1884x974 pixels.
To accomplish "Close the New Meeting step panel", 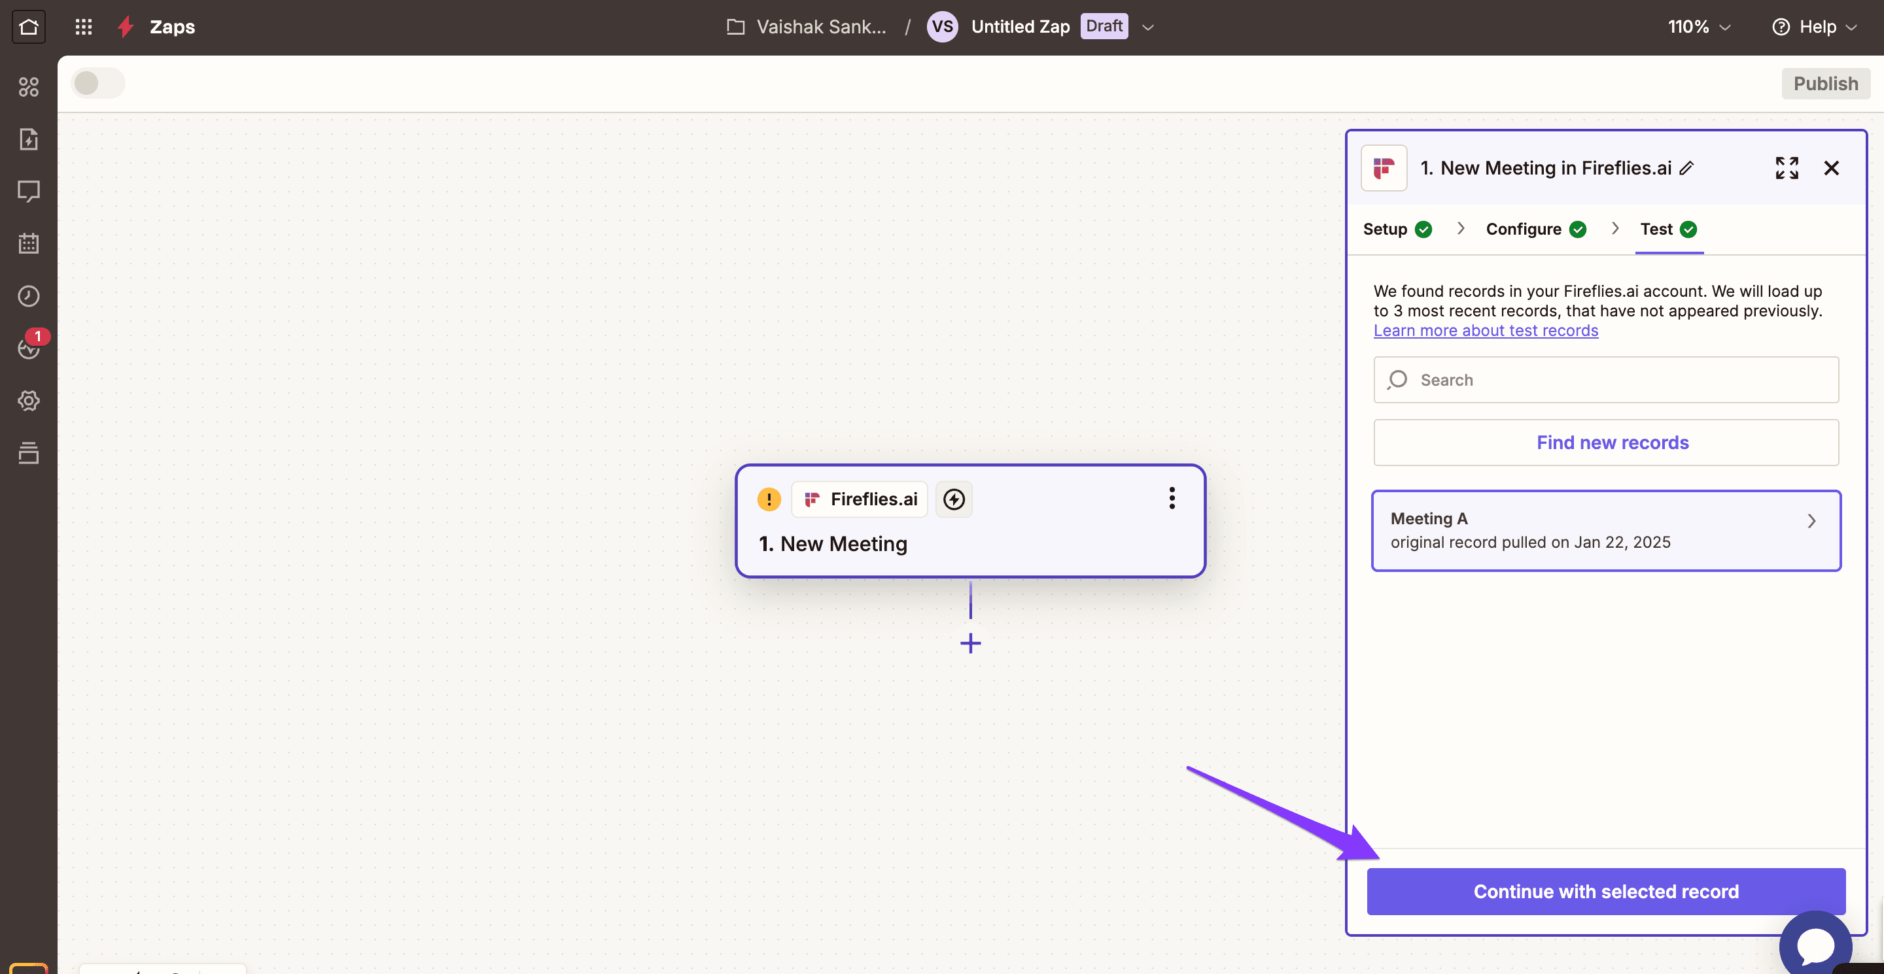I will tap(1832, 168).
